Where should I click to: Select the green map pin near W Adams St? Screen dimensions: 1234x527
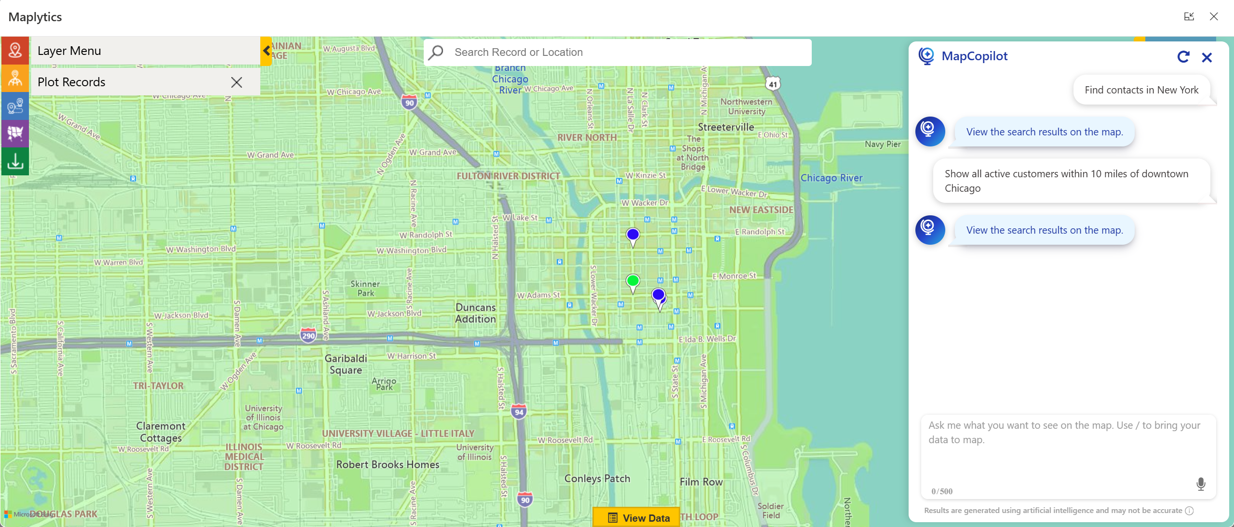(x=632, y=281)
